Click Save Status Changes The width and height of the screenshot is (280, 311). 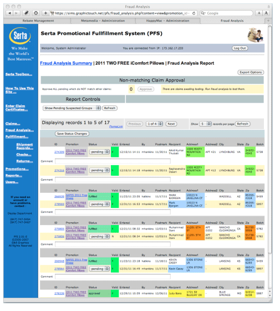click(x=72, y=134)
